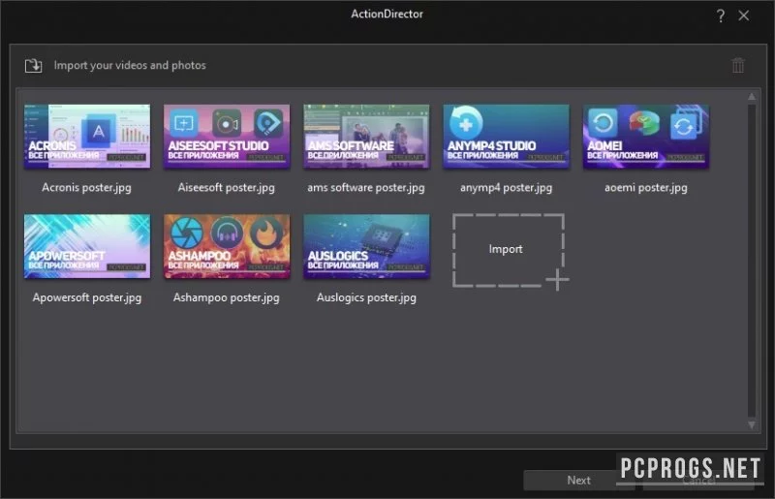Close the ActionDirector window

click(744, 16)
